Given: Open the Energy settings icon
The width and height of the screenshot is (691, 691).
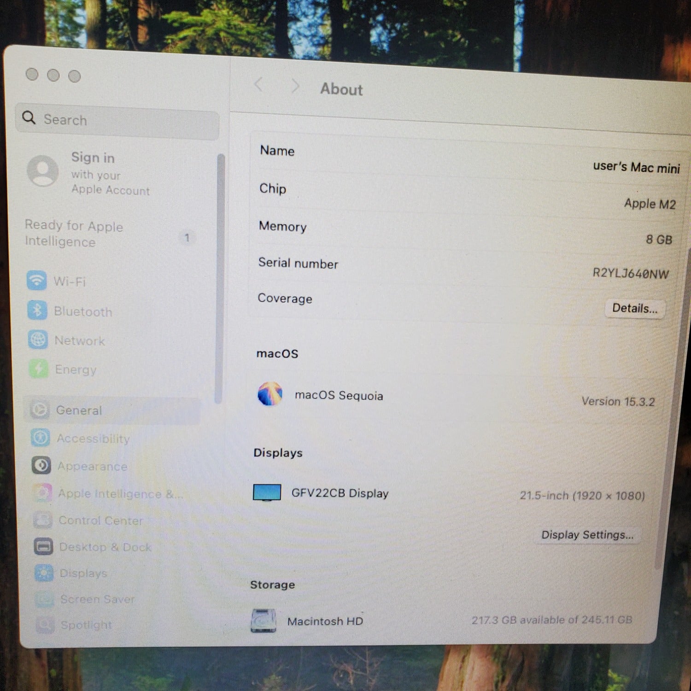Looking at the screenshot, I should pos(39,369).
